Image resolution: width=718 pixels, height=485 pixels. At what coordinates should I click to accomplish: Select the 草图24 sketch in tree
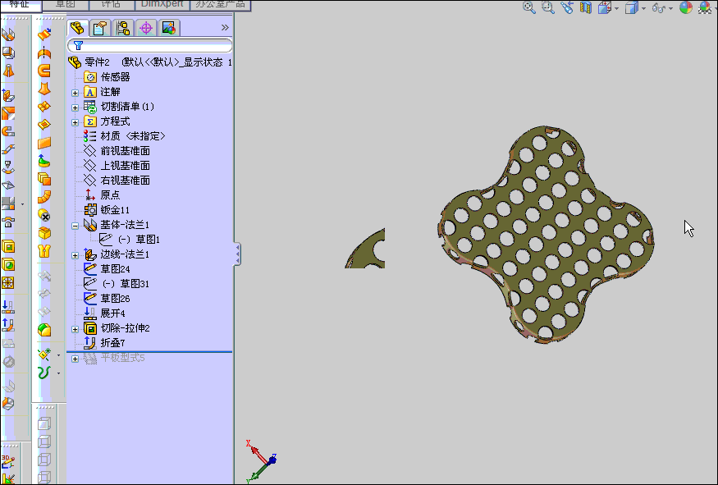coord(115,269)
